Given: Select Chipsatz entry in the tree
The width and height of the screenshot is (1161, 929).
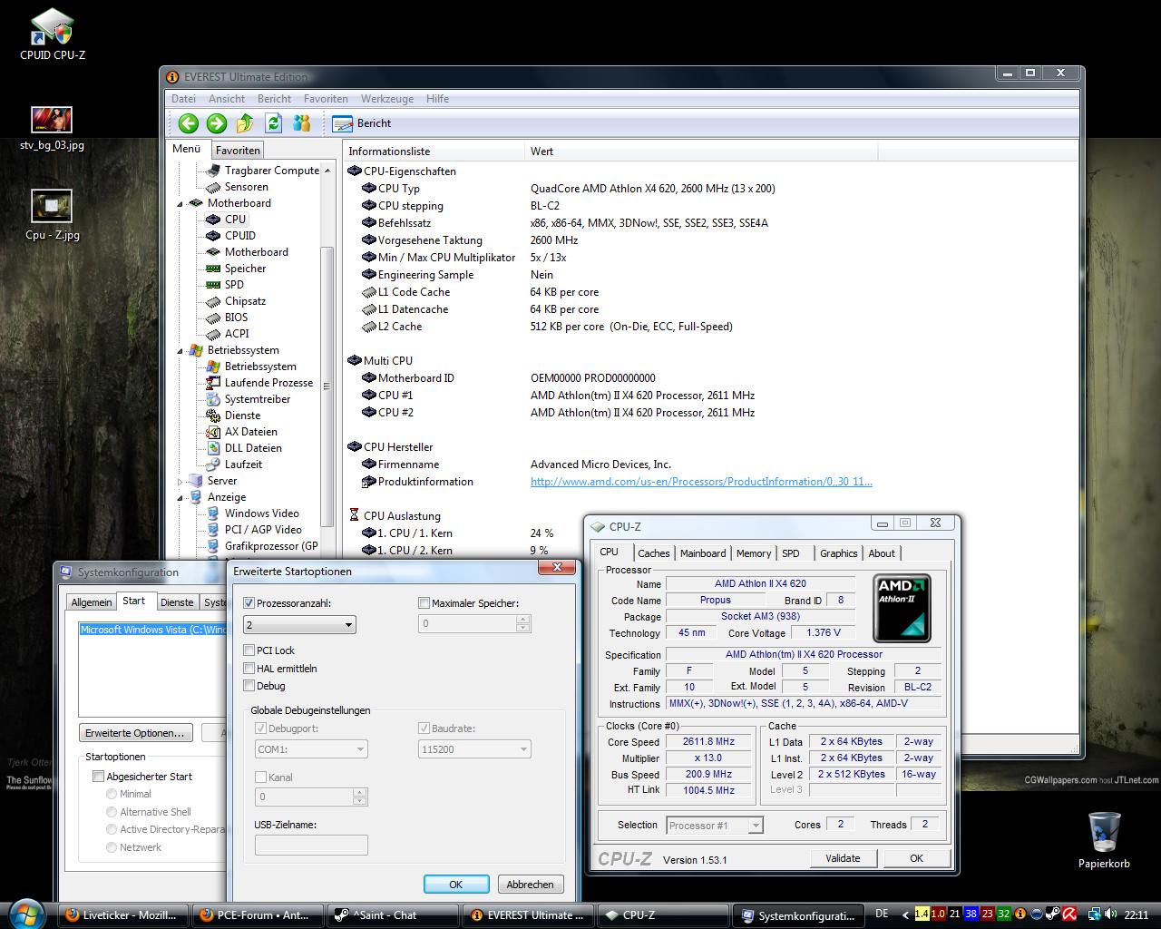Looking at the screenshot, I should pyautogui.click(x=245, y=301).
